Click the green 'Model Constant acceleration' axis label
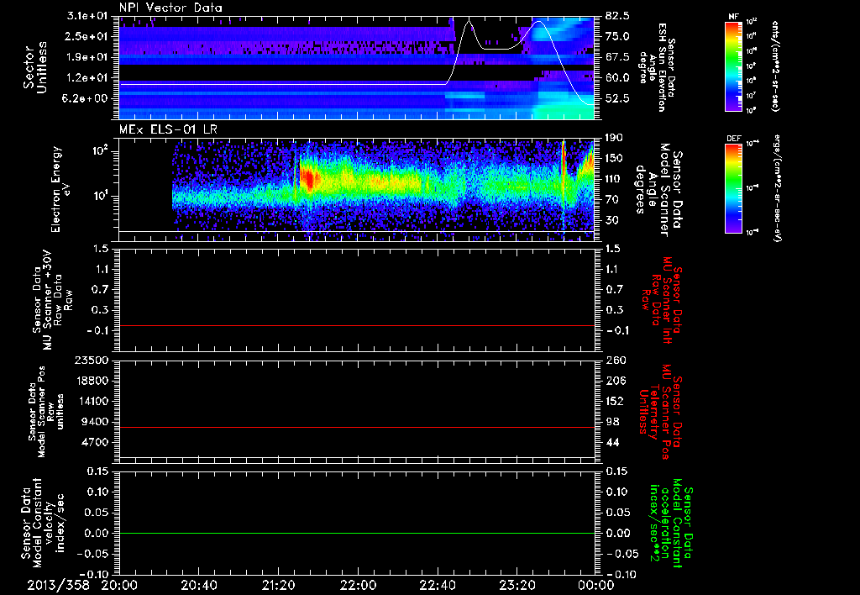 [x=672, y=523]
